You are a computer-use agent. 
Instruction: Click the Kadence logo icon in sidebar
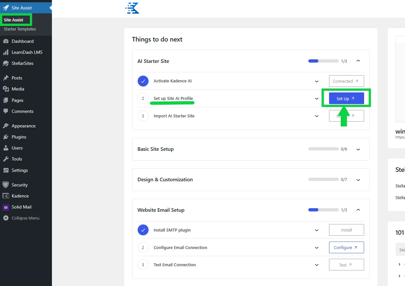6,196
